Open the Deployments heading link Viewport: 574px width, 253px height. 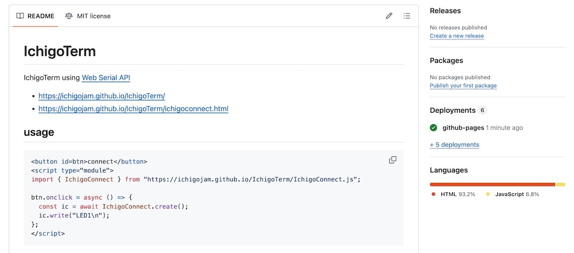point(453,110)
